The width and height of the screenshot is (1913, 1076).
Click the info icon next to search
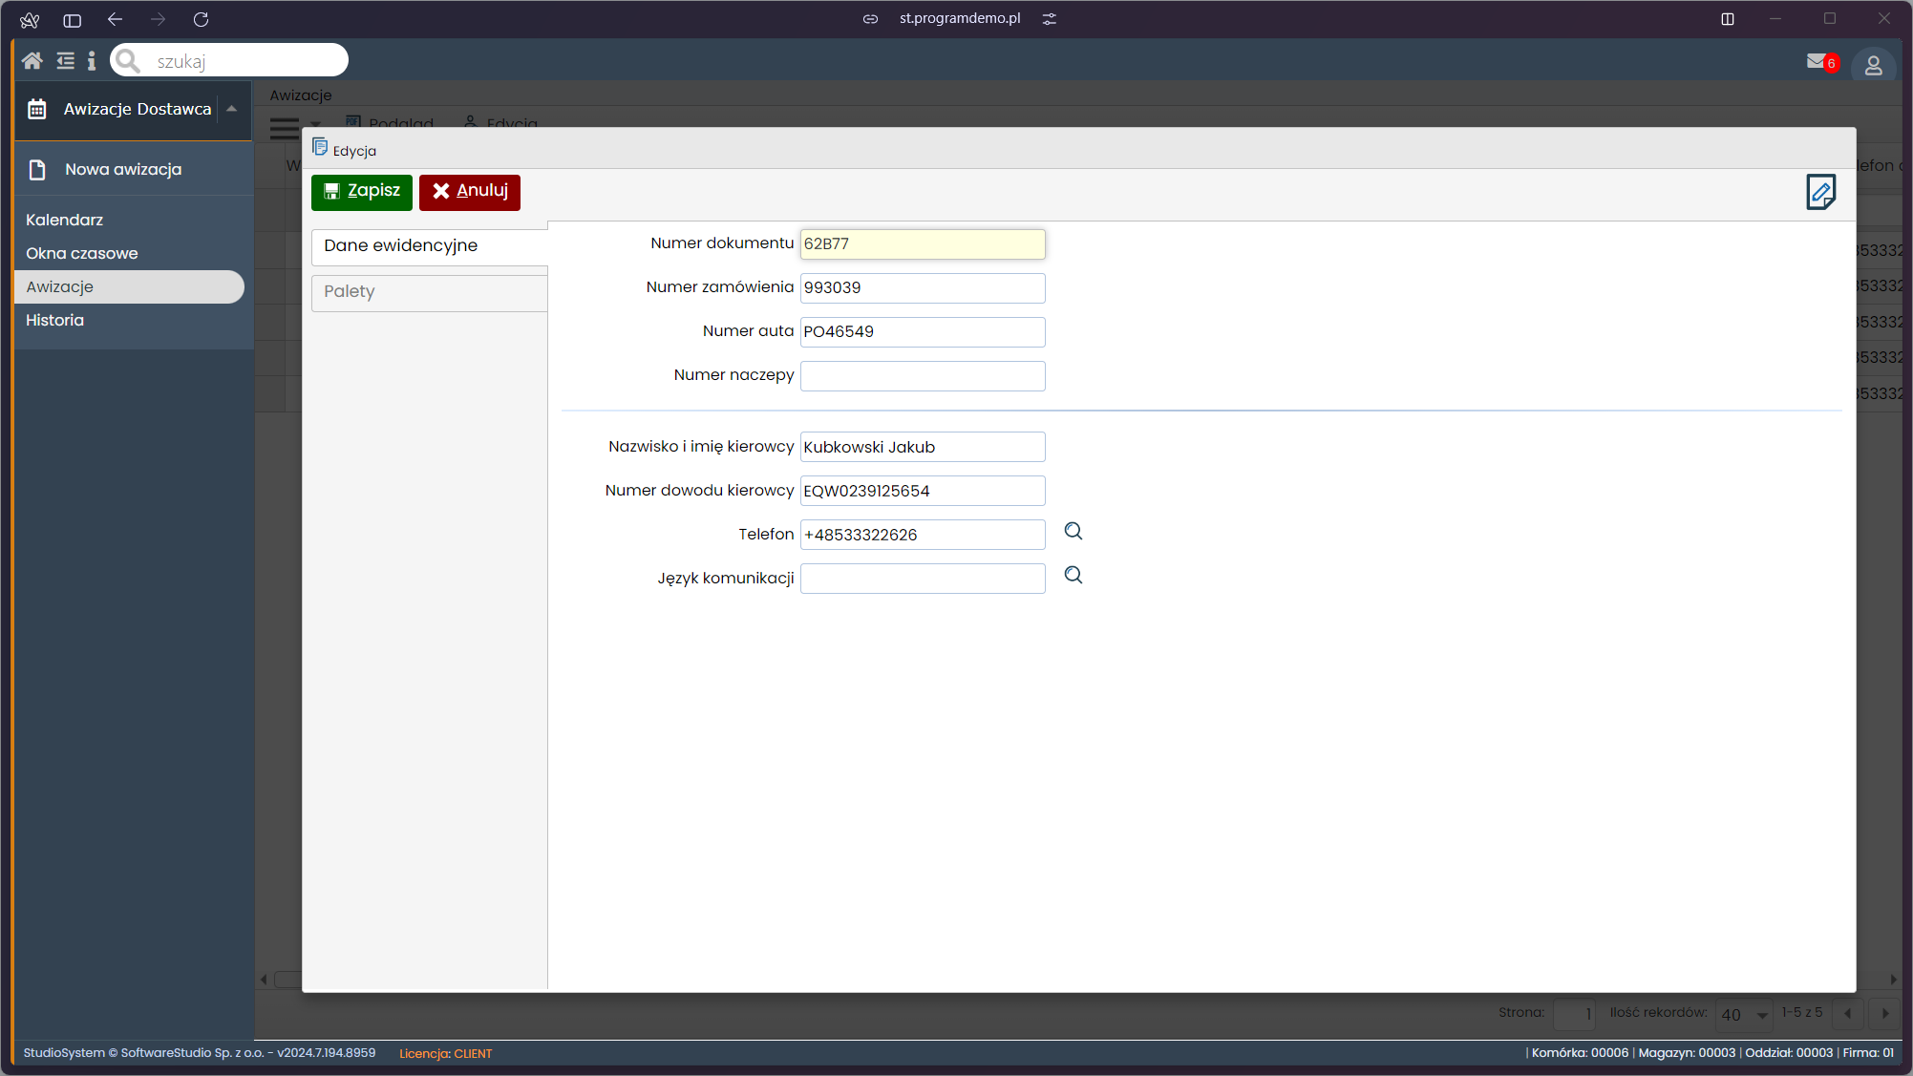click(x=92, y=61)
